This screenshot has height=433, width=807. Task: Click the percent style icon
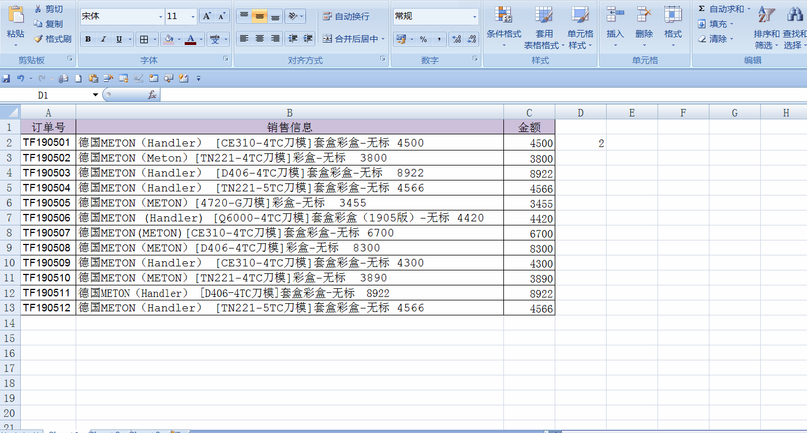tap(423, 39)
